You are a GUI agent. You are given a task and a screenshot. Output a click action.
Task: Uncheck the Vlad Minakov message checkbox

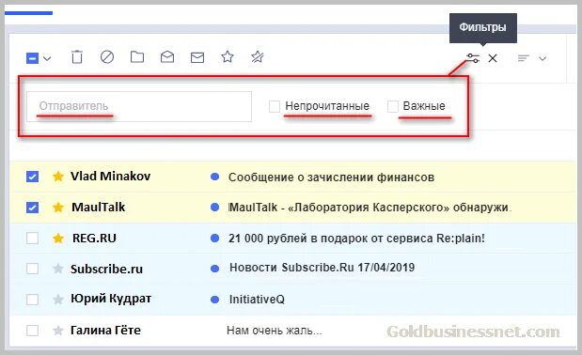[x=32, y=177]
